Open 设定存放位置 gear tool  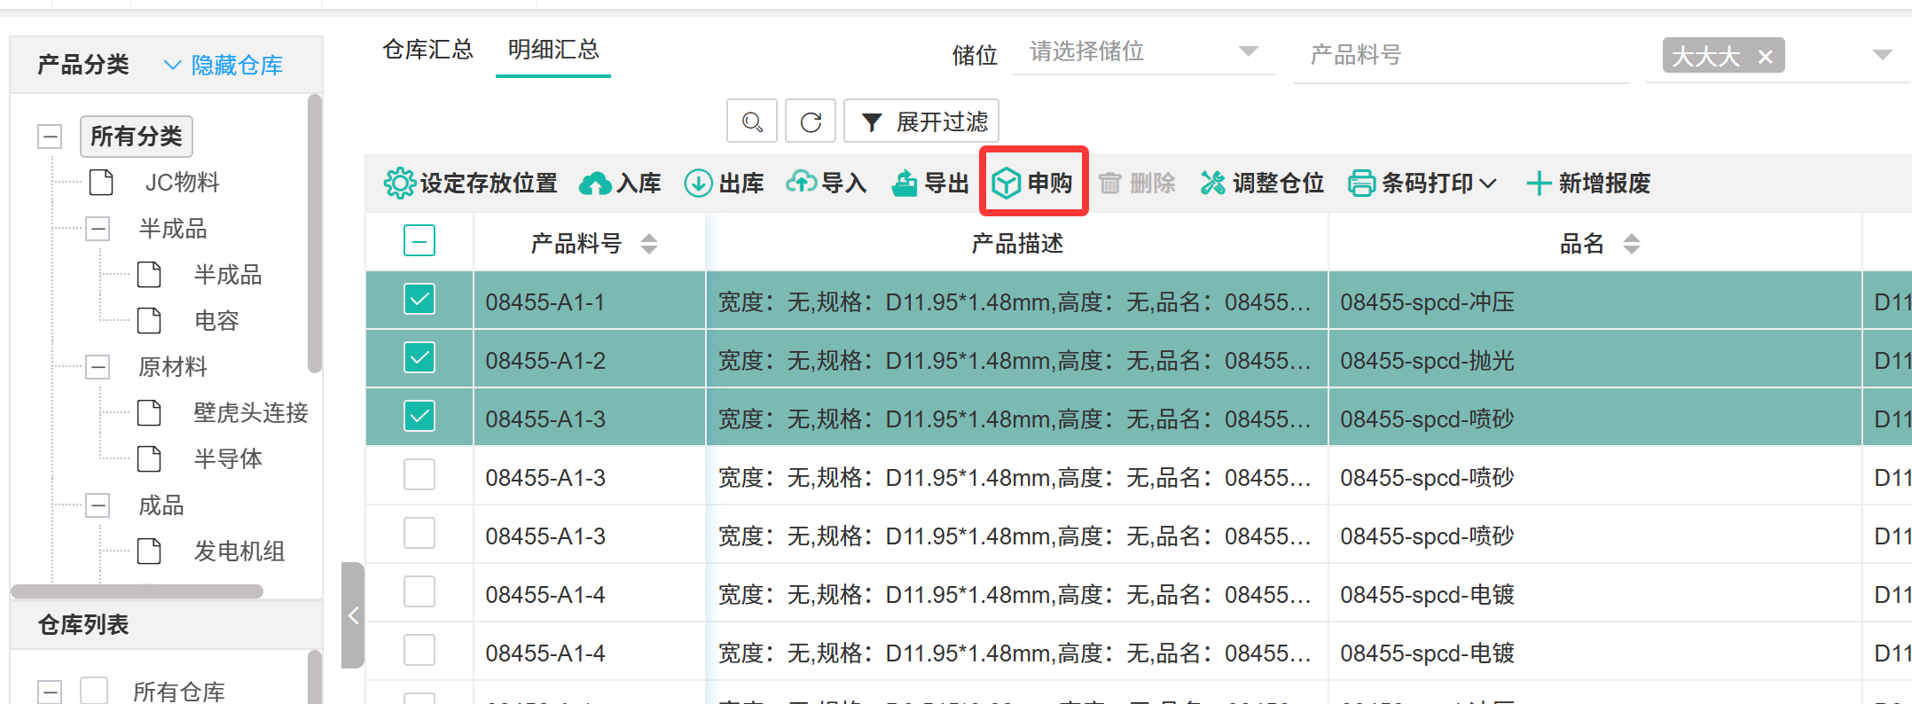pyautogui.click(x=399, y=184)
